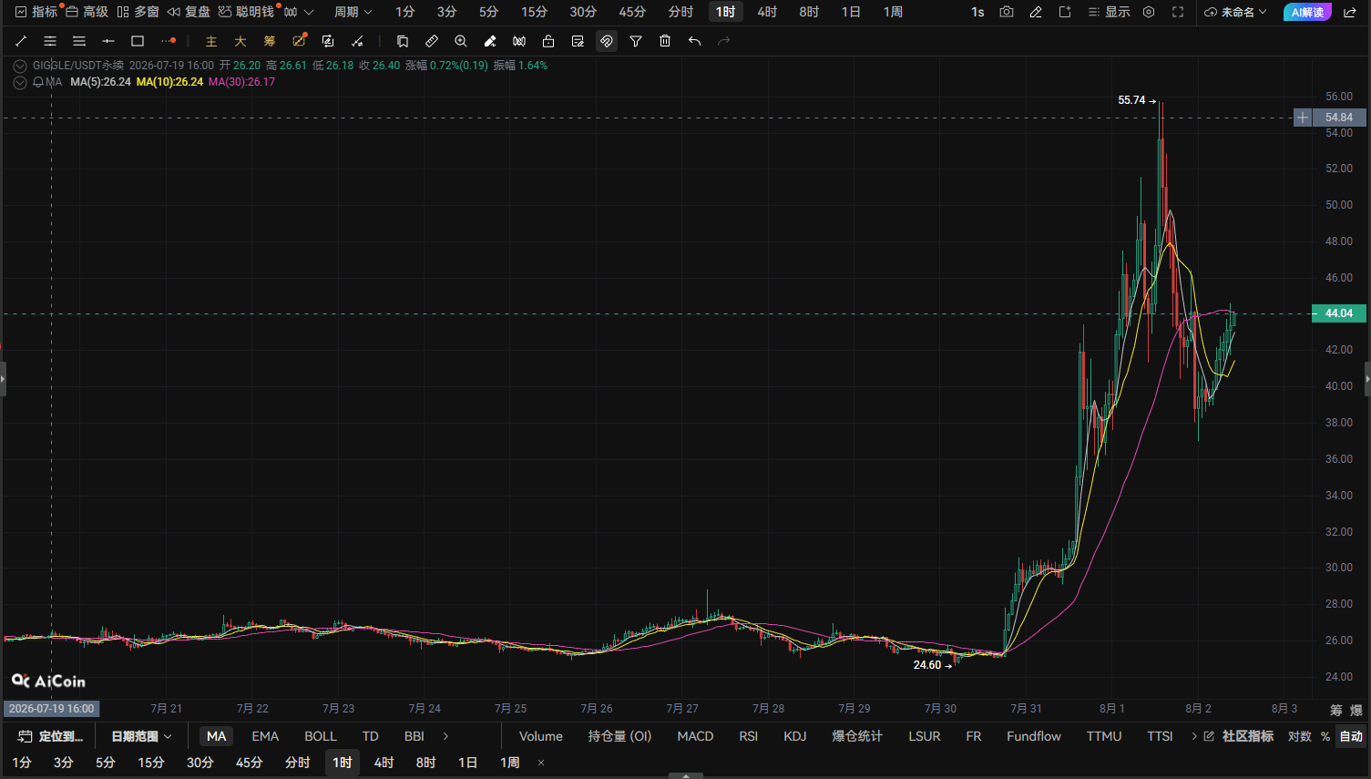Click the MA alert bell icon
Image resolution: width=1371 pixels, height=779 pixels.
[38, 82]
